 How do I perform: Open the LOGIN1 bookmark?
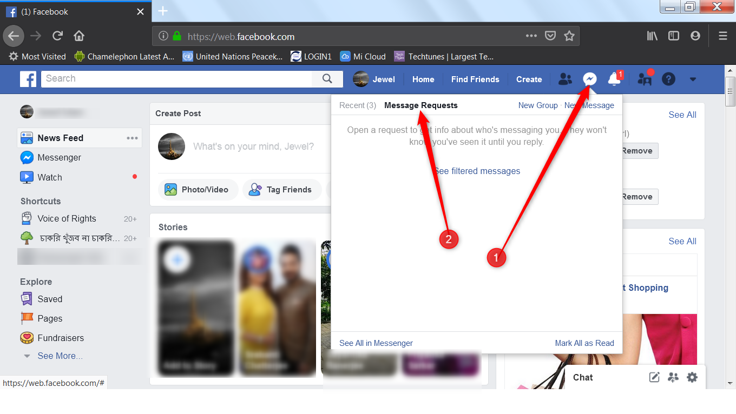coord(311,56)
